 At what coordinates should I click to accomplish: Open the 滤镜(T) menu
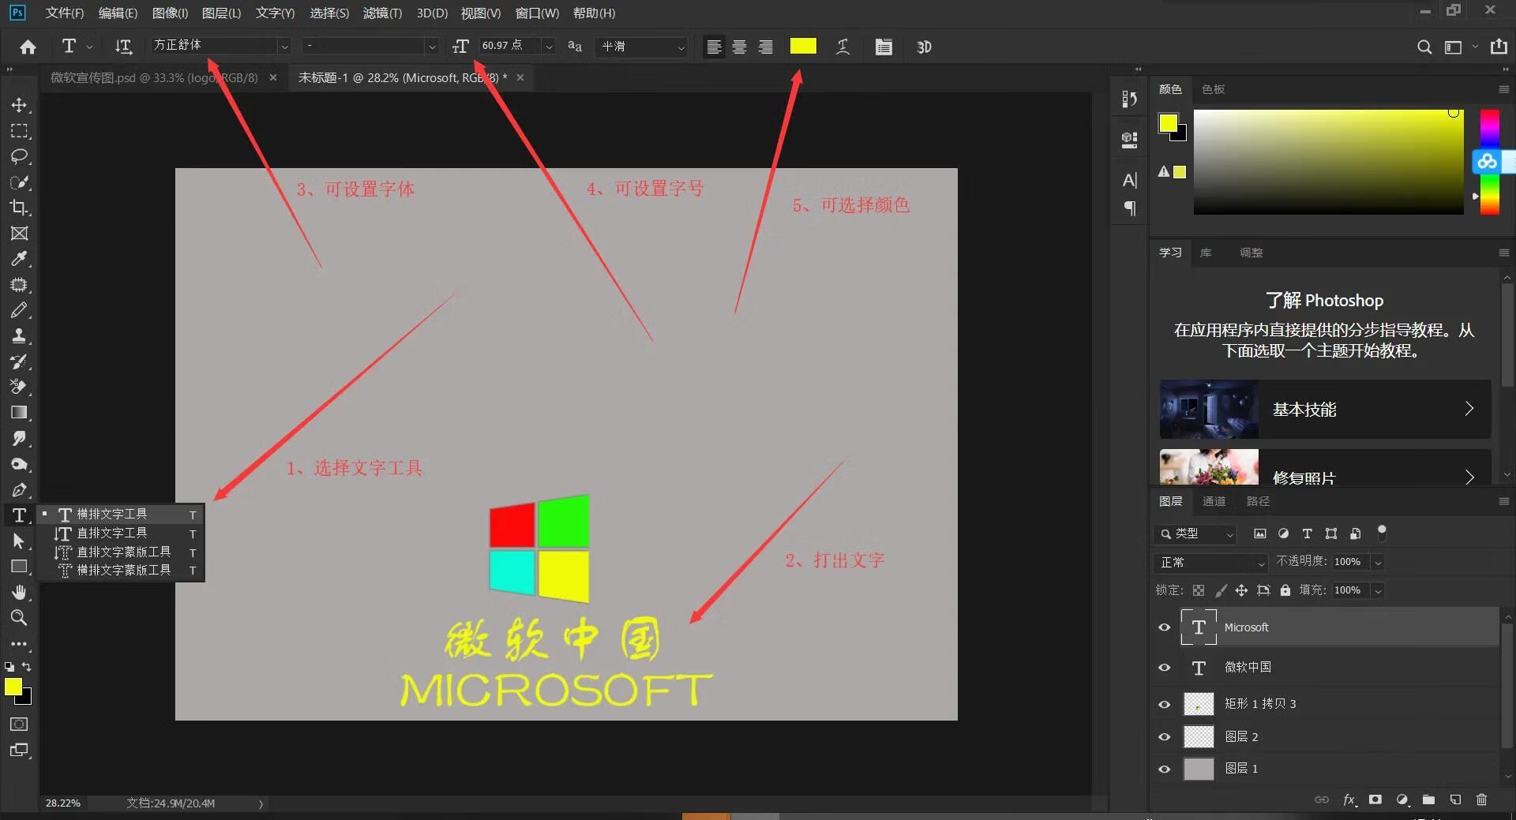pos(382,13)
